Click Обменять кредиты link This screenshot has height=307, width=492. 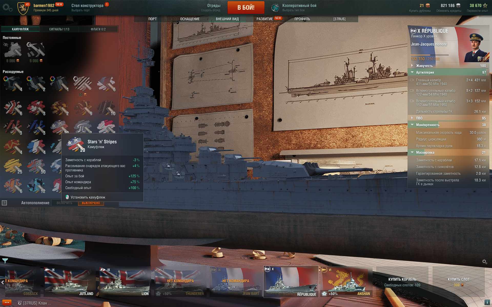tap(449, 11)
